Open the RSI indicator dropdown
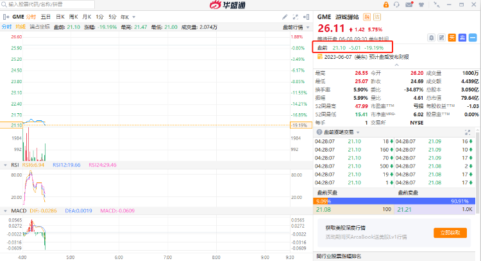The image size is (481, 261). [12, 164]
